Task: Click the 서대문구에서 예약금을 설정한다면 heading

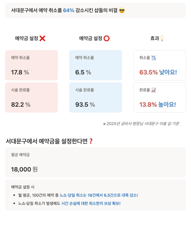Action: [x=47, y=141]
